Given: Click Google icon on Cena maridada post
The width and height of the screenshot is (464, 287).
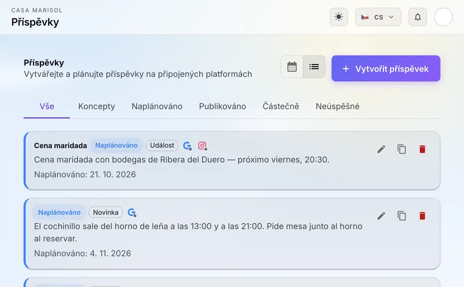Looking at the screenshot, I should [x=187, y=146].
